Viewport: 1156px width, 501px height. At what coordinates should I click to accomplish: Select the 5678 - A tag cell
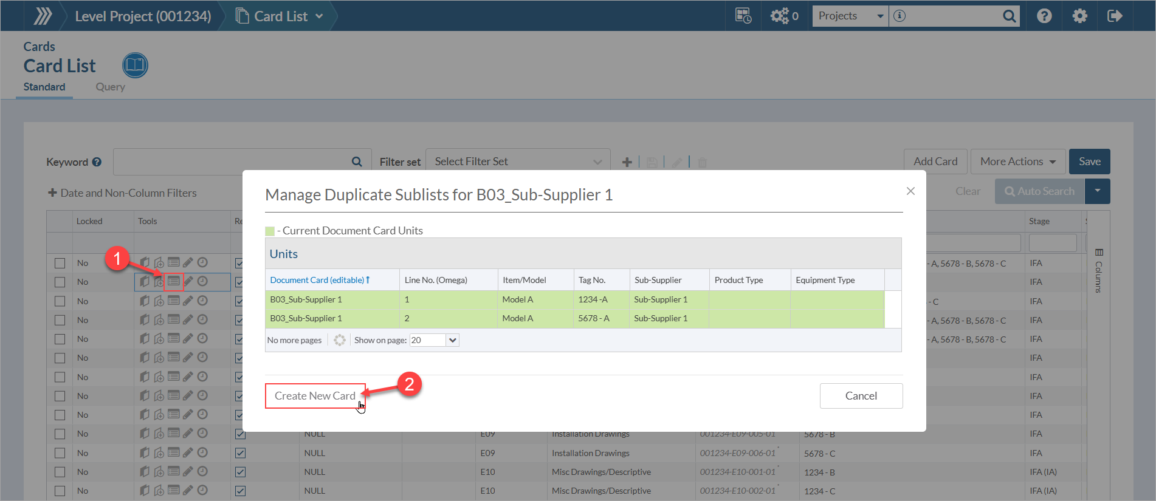601,318
